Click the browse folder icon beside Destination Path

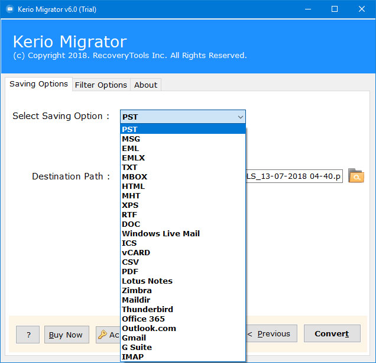pyautogui.click(x=356, y=176)
